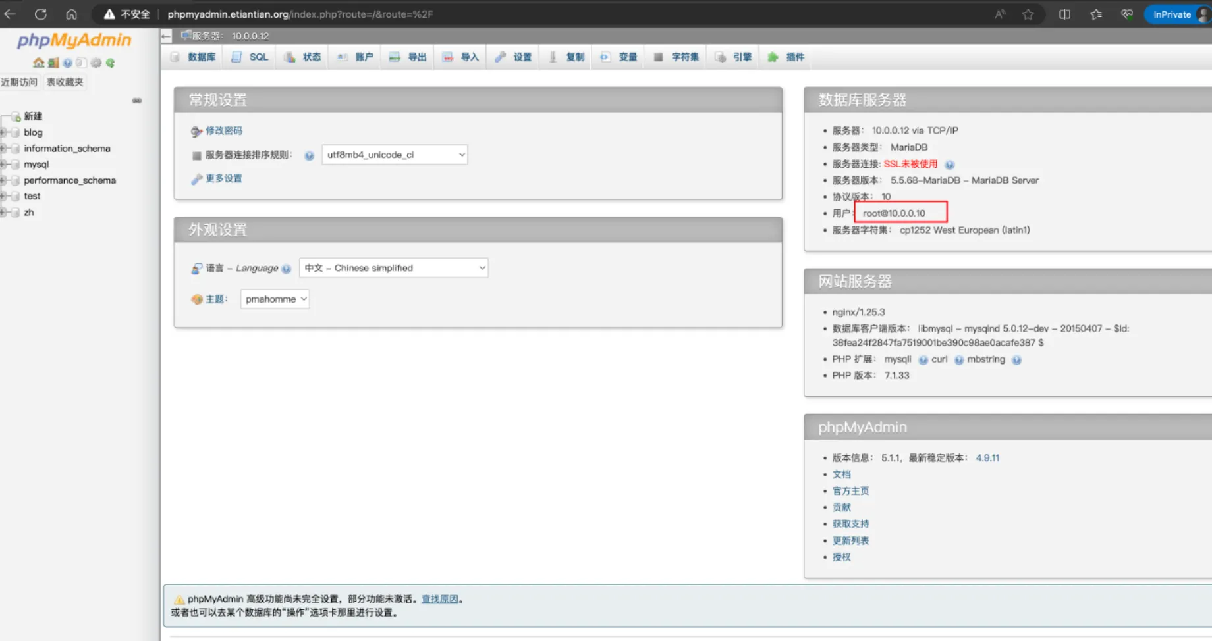Screen dimensions: 1212x641
Task: Reload navigation panel with green refresh icon
Action: coord(110,63)
